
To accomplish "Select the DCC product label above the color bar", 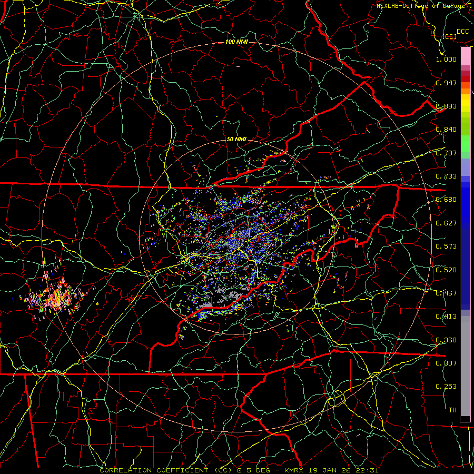I will (x=462, y=32).
